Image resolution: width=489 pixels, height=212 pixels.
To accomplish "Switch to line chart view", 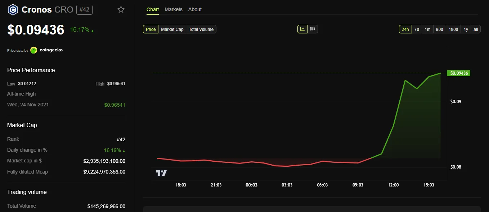I will (x=302, y=29).
